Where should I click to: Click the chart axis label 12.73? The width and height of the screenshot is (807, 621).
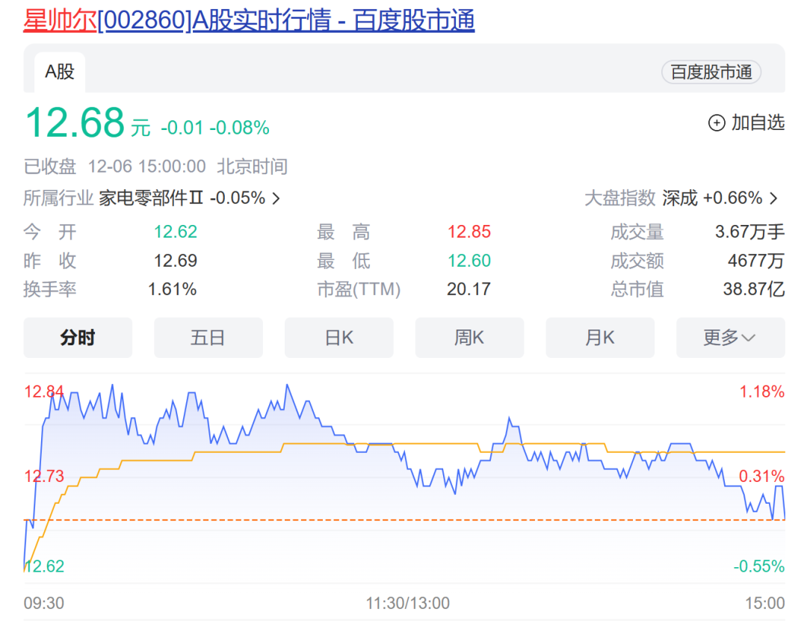pyautogui.click(x=44, y=476)
